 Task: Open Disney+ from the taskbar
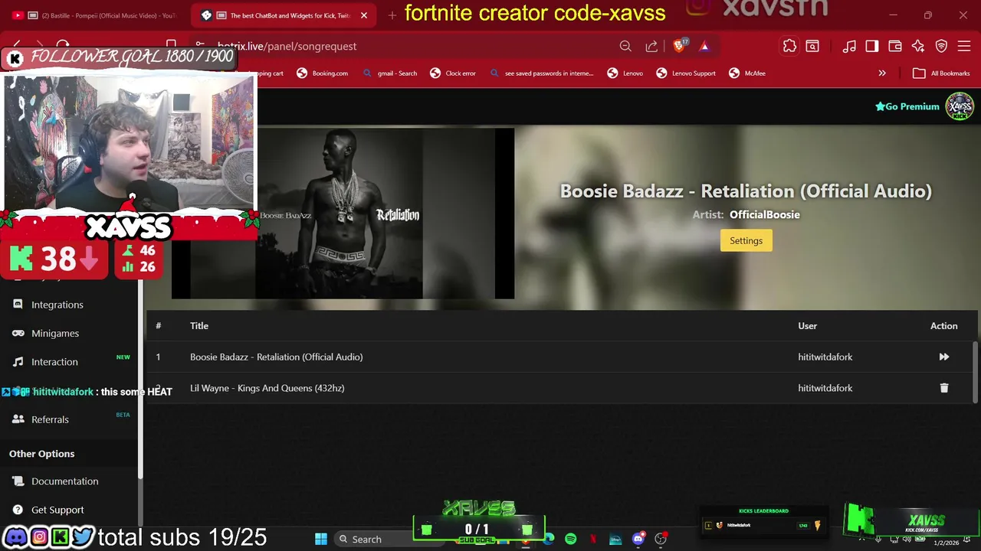click(615, 539)
